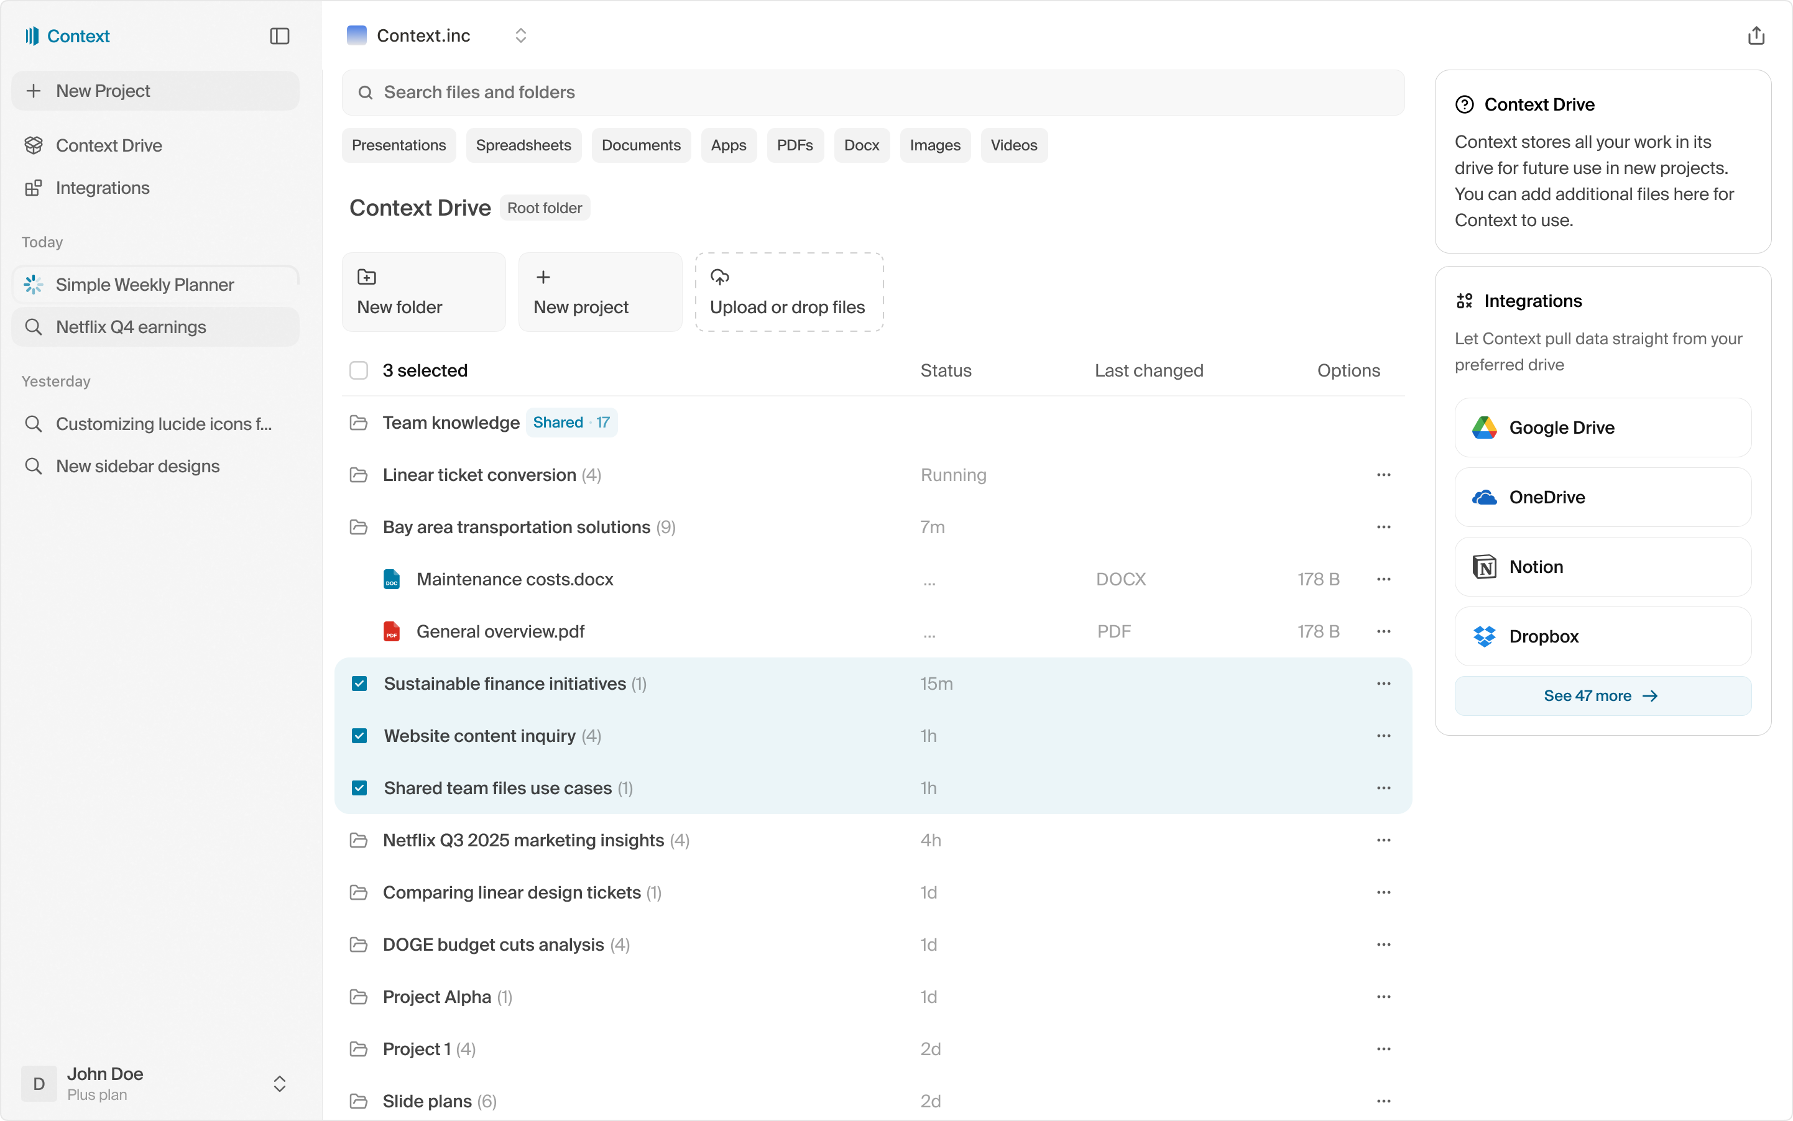Click the Context Drive help icon
Image resolution: width=1793 pixels, height=1121 pixels.
1464,104
